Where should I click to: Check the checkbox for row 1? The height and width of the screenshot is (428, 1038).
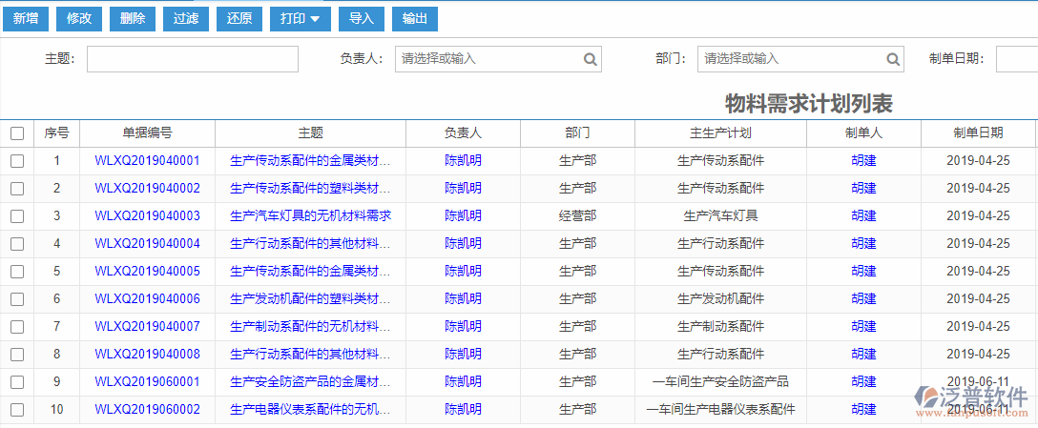17,161
